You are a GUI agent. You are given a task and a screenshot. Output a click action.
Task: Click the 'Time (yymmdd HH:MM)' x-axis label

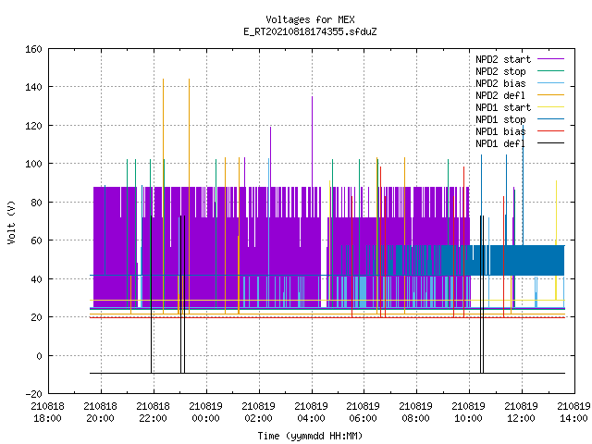point(310,436)
